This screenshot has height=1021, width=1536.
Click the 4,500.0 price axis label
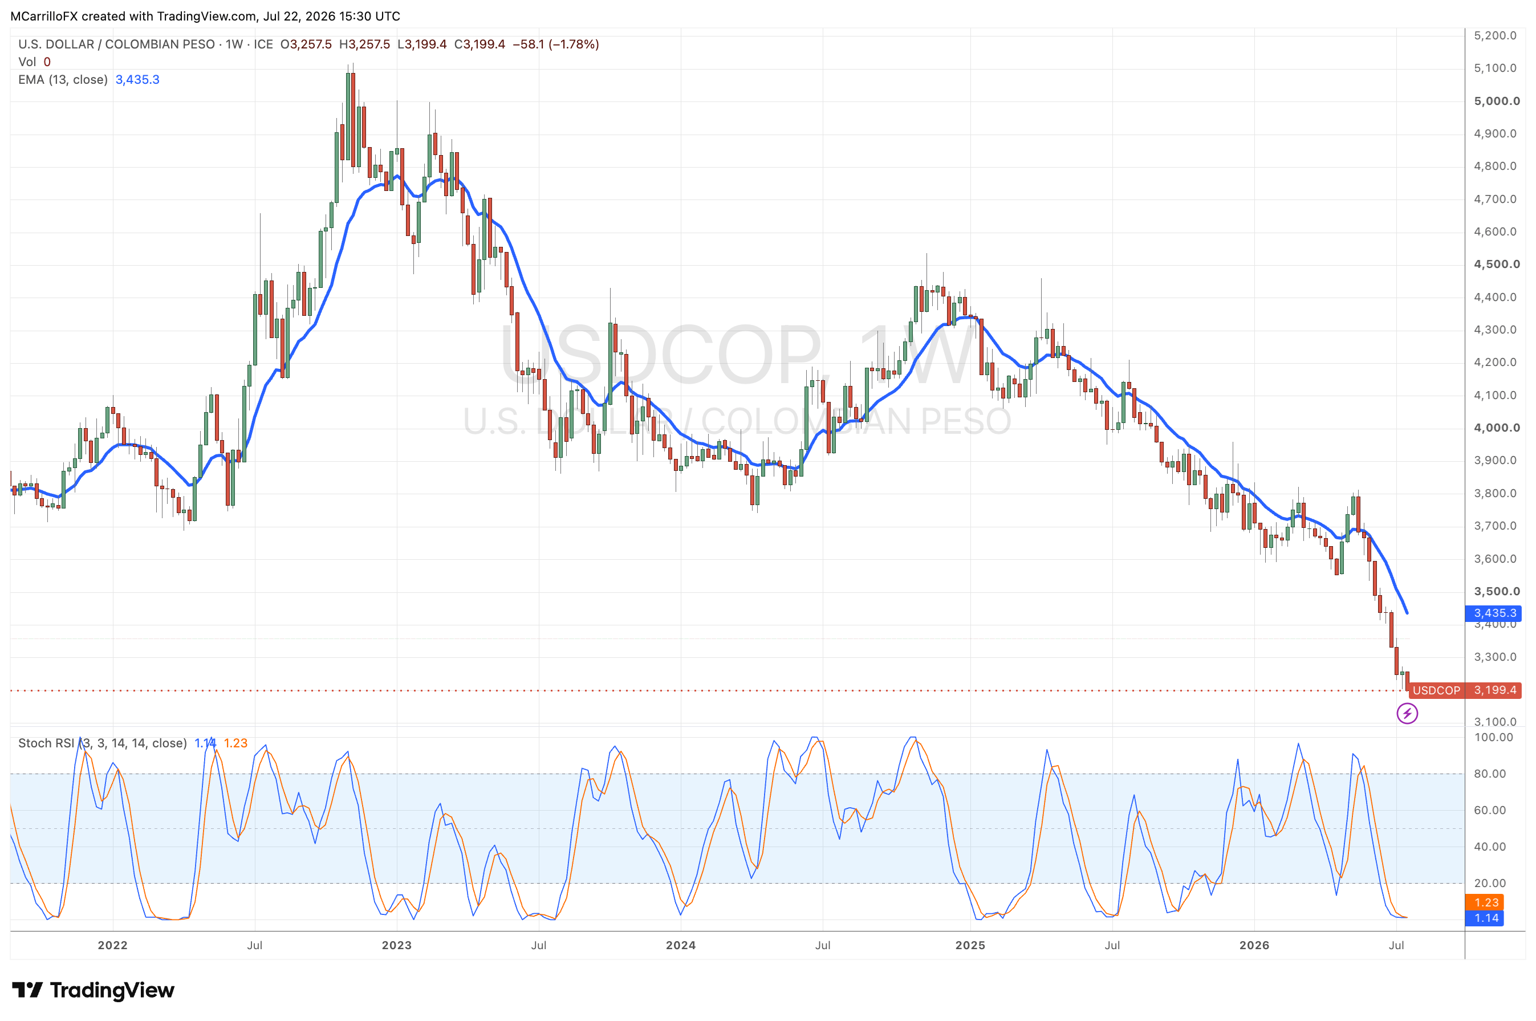[x=1497, y=264]
